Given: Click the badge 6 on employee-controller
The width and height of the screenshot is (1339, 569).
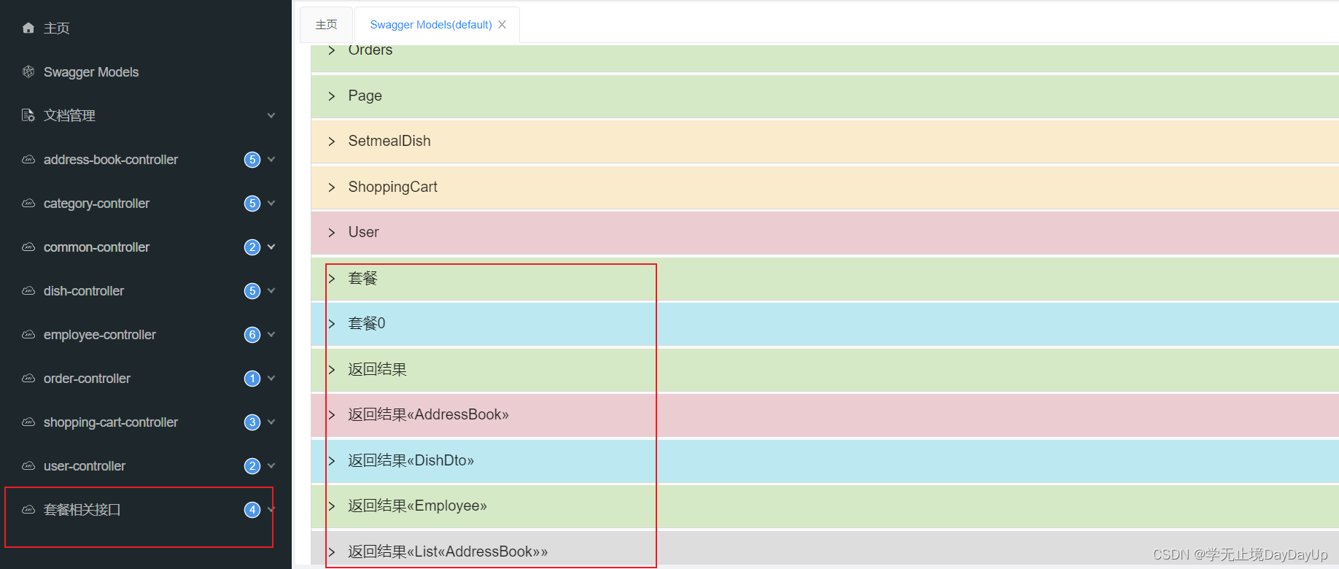Looking at the screenshot, I should pyautogui.click(x=252, y=335).
